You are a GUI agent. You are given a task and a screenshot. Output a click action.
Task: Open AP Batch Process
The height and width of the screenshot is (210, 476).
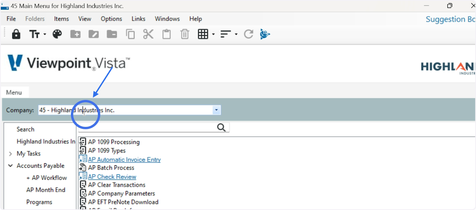pyautogui.click(x=111, y=168)
